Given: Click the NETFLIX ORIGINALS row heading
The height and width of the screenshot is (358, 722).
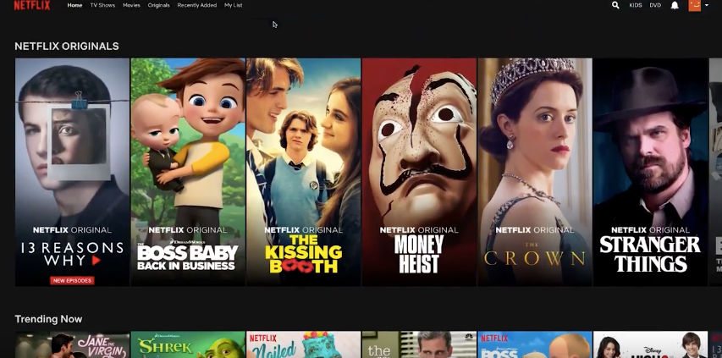Looking at the screenshot, I should pos(67,46).
